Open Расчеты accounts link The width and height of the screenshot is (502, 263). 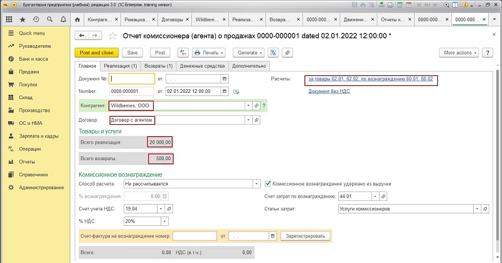[x=370, y=79]
